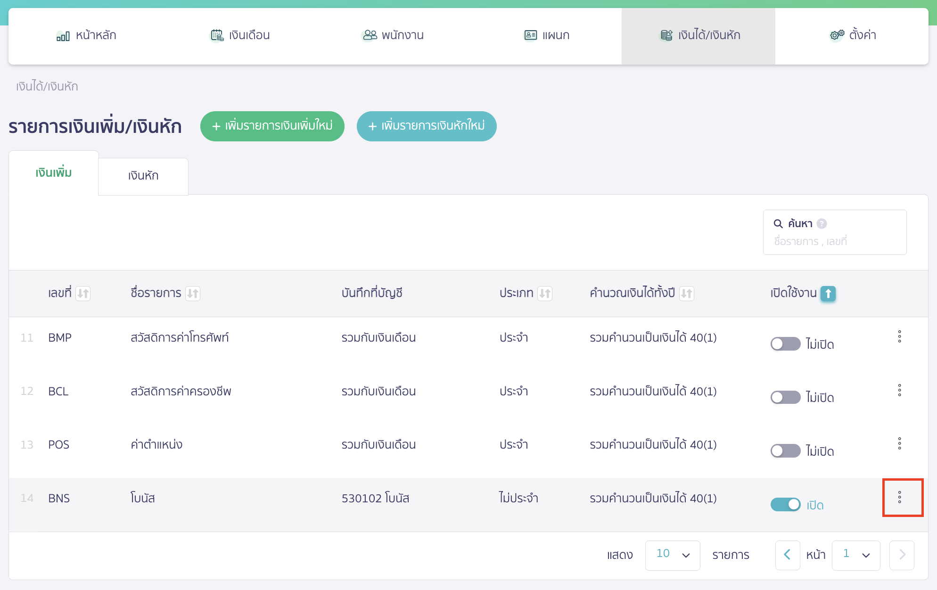Open three-dot menu for BMP row
The image size is (937, 590).
click(x=899, y=336)
